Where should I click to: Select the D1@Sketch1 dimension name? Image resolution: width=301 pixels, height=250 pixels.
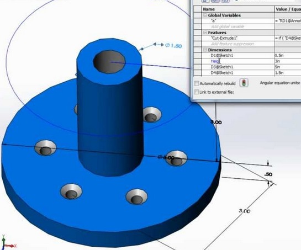[221, 55]
